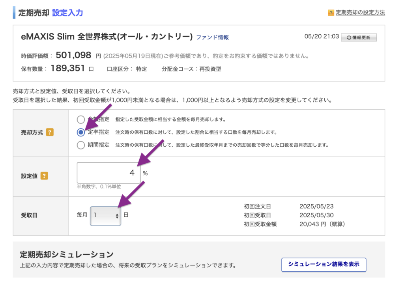Click the 定期売却 設定入力 page heading
The image size is (404, 293).
coord(50,13)
